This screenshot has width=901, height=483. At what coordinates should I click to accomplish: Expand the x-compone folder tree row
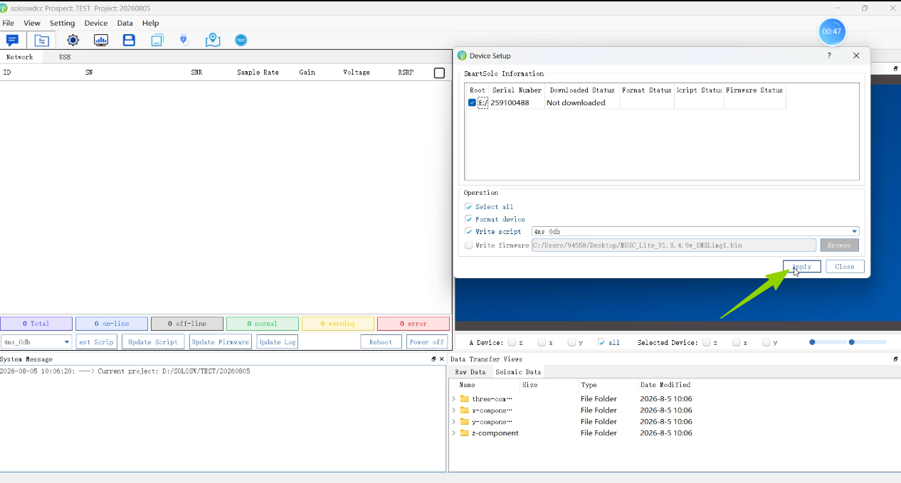(x=454, y=410)
